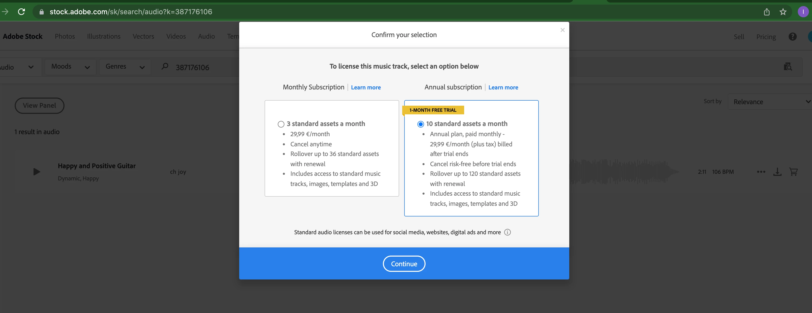Screen dimensions: 812x313
Task: Click the browser share icon
Action: click(x=767, y=12)
